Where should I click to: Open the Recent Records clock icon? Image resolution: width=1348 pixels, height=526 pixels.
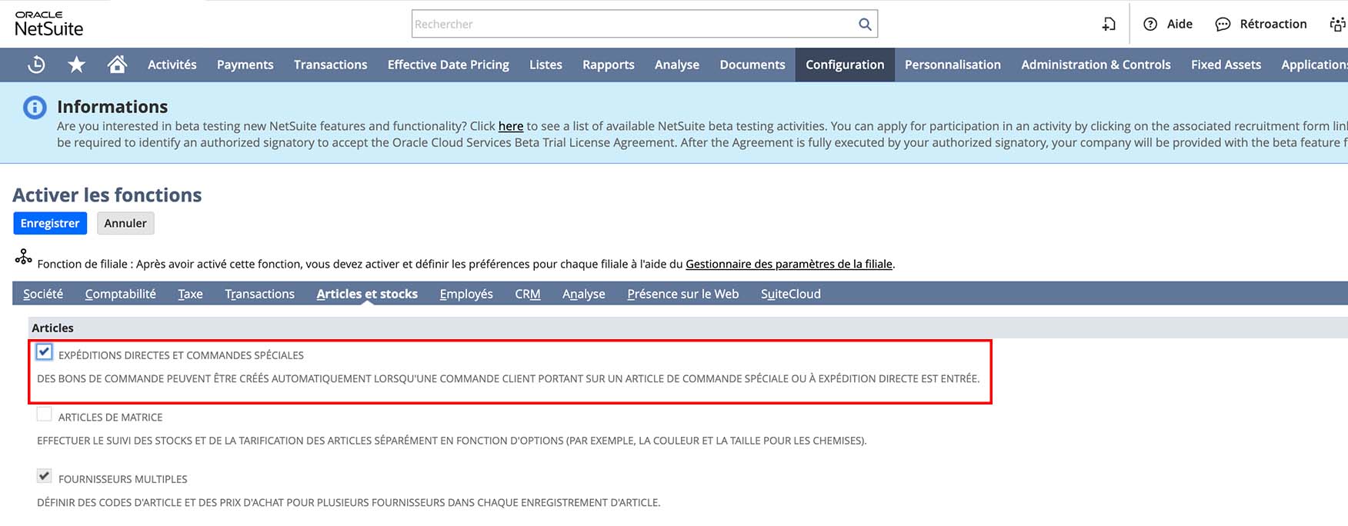click(x=36, y=65)
